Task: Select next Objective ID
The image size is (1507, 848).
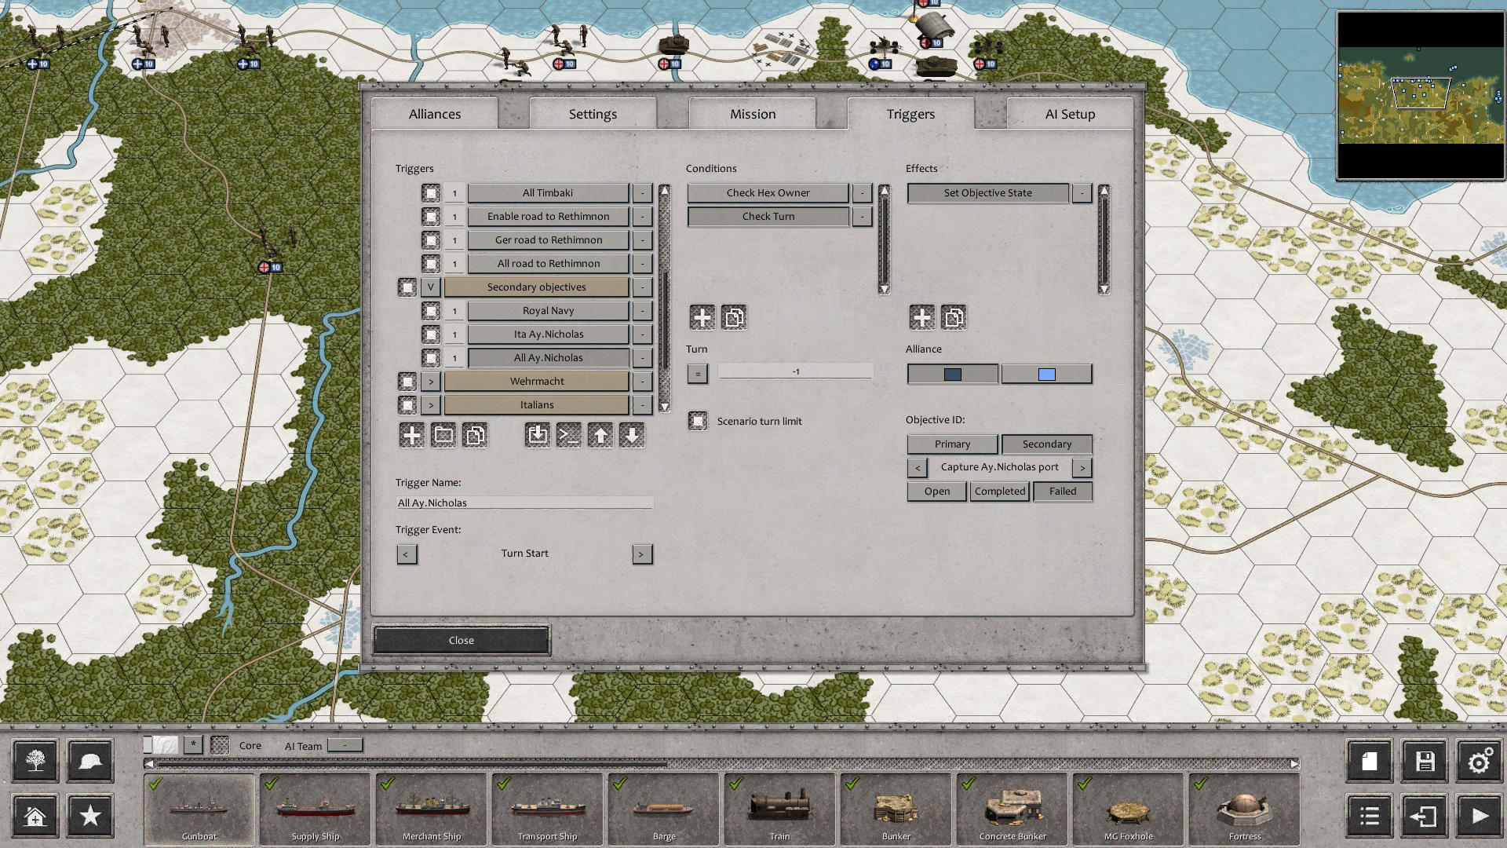Action: [1082, 468]
